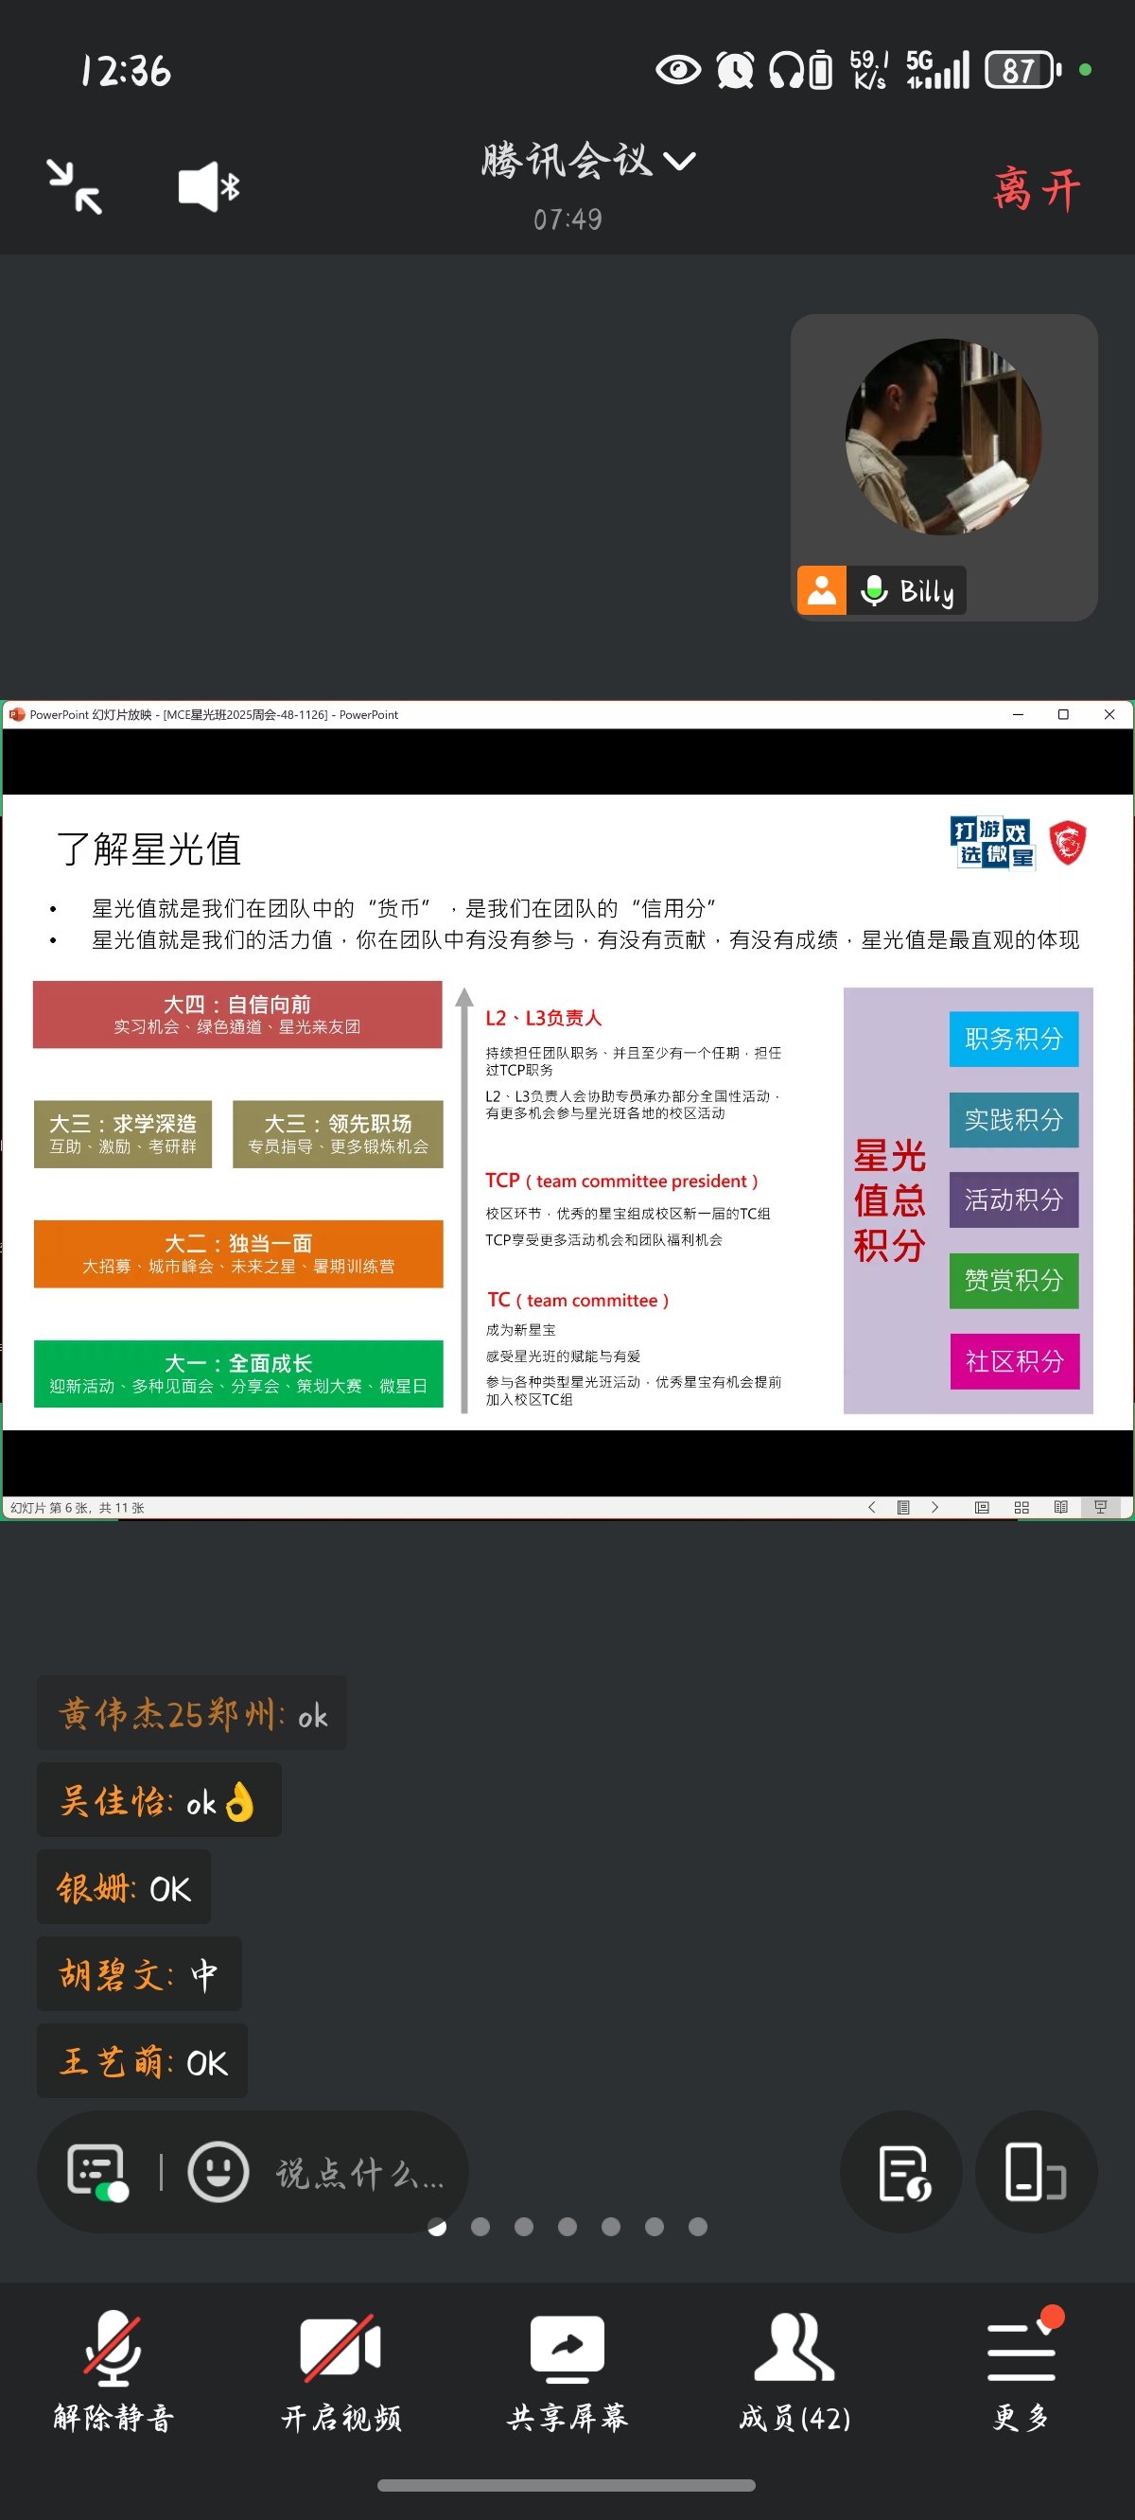Select Slide Sorter view icon in PowerPoint
The width and height of the screenshot is (1135, 2520).
click(1021, 1508)
